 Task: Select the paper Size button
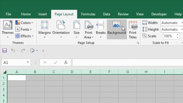(x=76, y=29)
